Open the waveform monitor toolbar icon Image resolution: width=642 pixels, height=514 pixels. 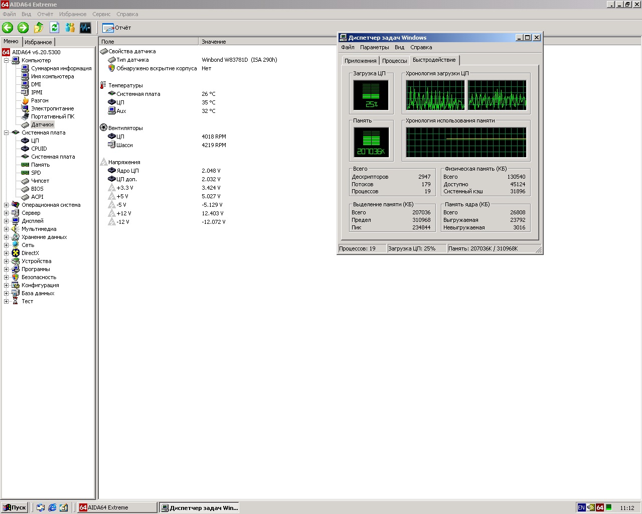tap(85, 28)
